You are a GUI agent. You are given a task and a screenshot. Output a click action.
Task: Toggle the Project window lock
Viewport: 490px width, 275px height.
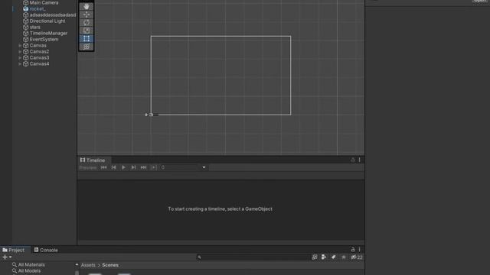click(353, 250)
